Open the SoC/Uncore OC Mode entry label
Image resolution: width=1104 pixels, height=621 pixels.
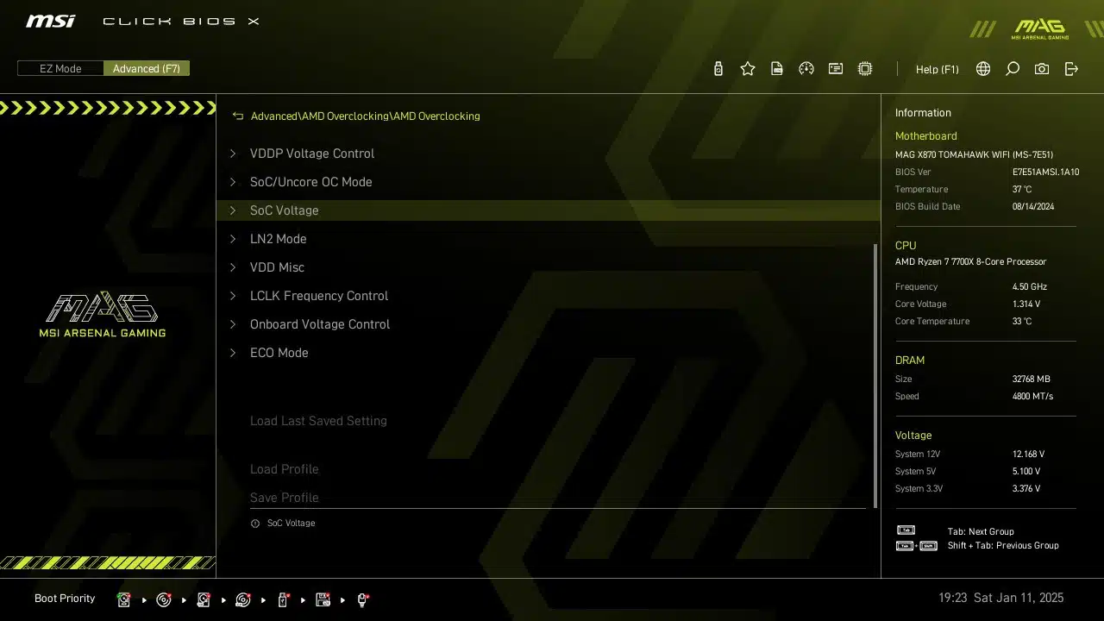[311, 182]
